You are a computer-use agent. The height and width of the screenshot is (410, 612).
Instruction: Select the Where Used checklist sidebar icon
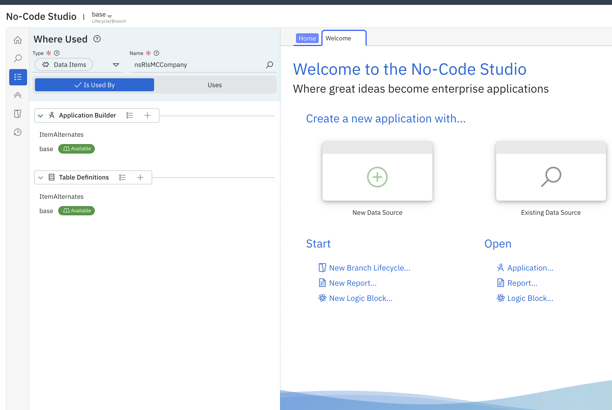tap(18, 77)
